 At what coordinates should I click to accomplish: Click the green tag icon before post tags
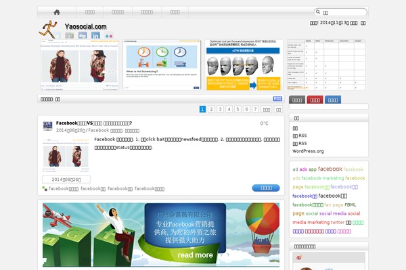tap(45, 188)
